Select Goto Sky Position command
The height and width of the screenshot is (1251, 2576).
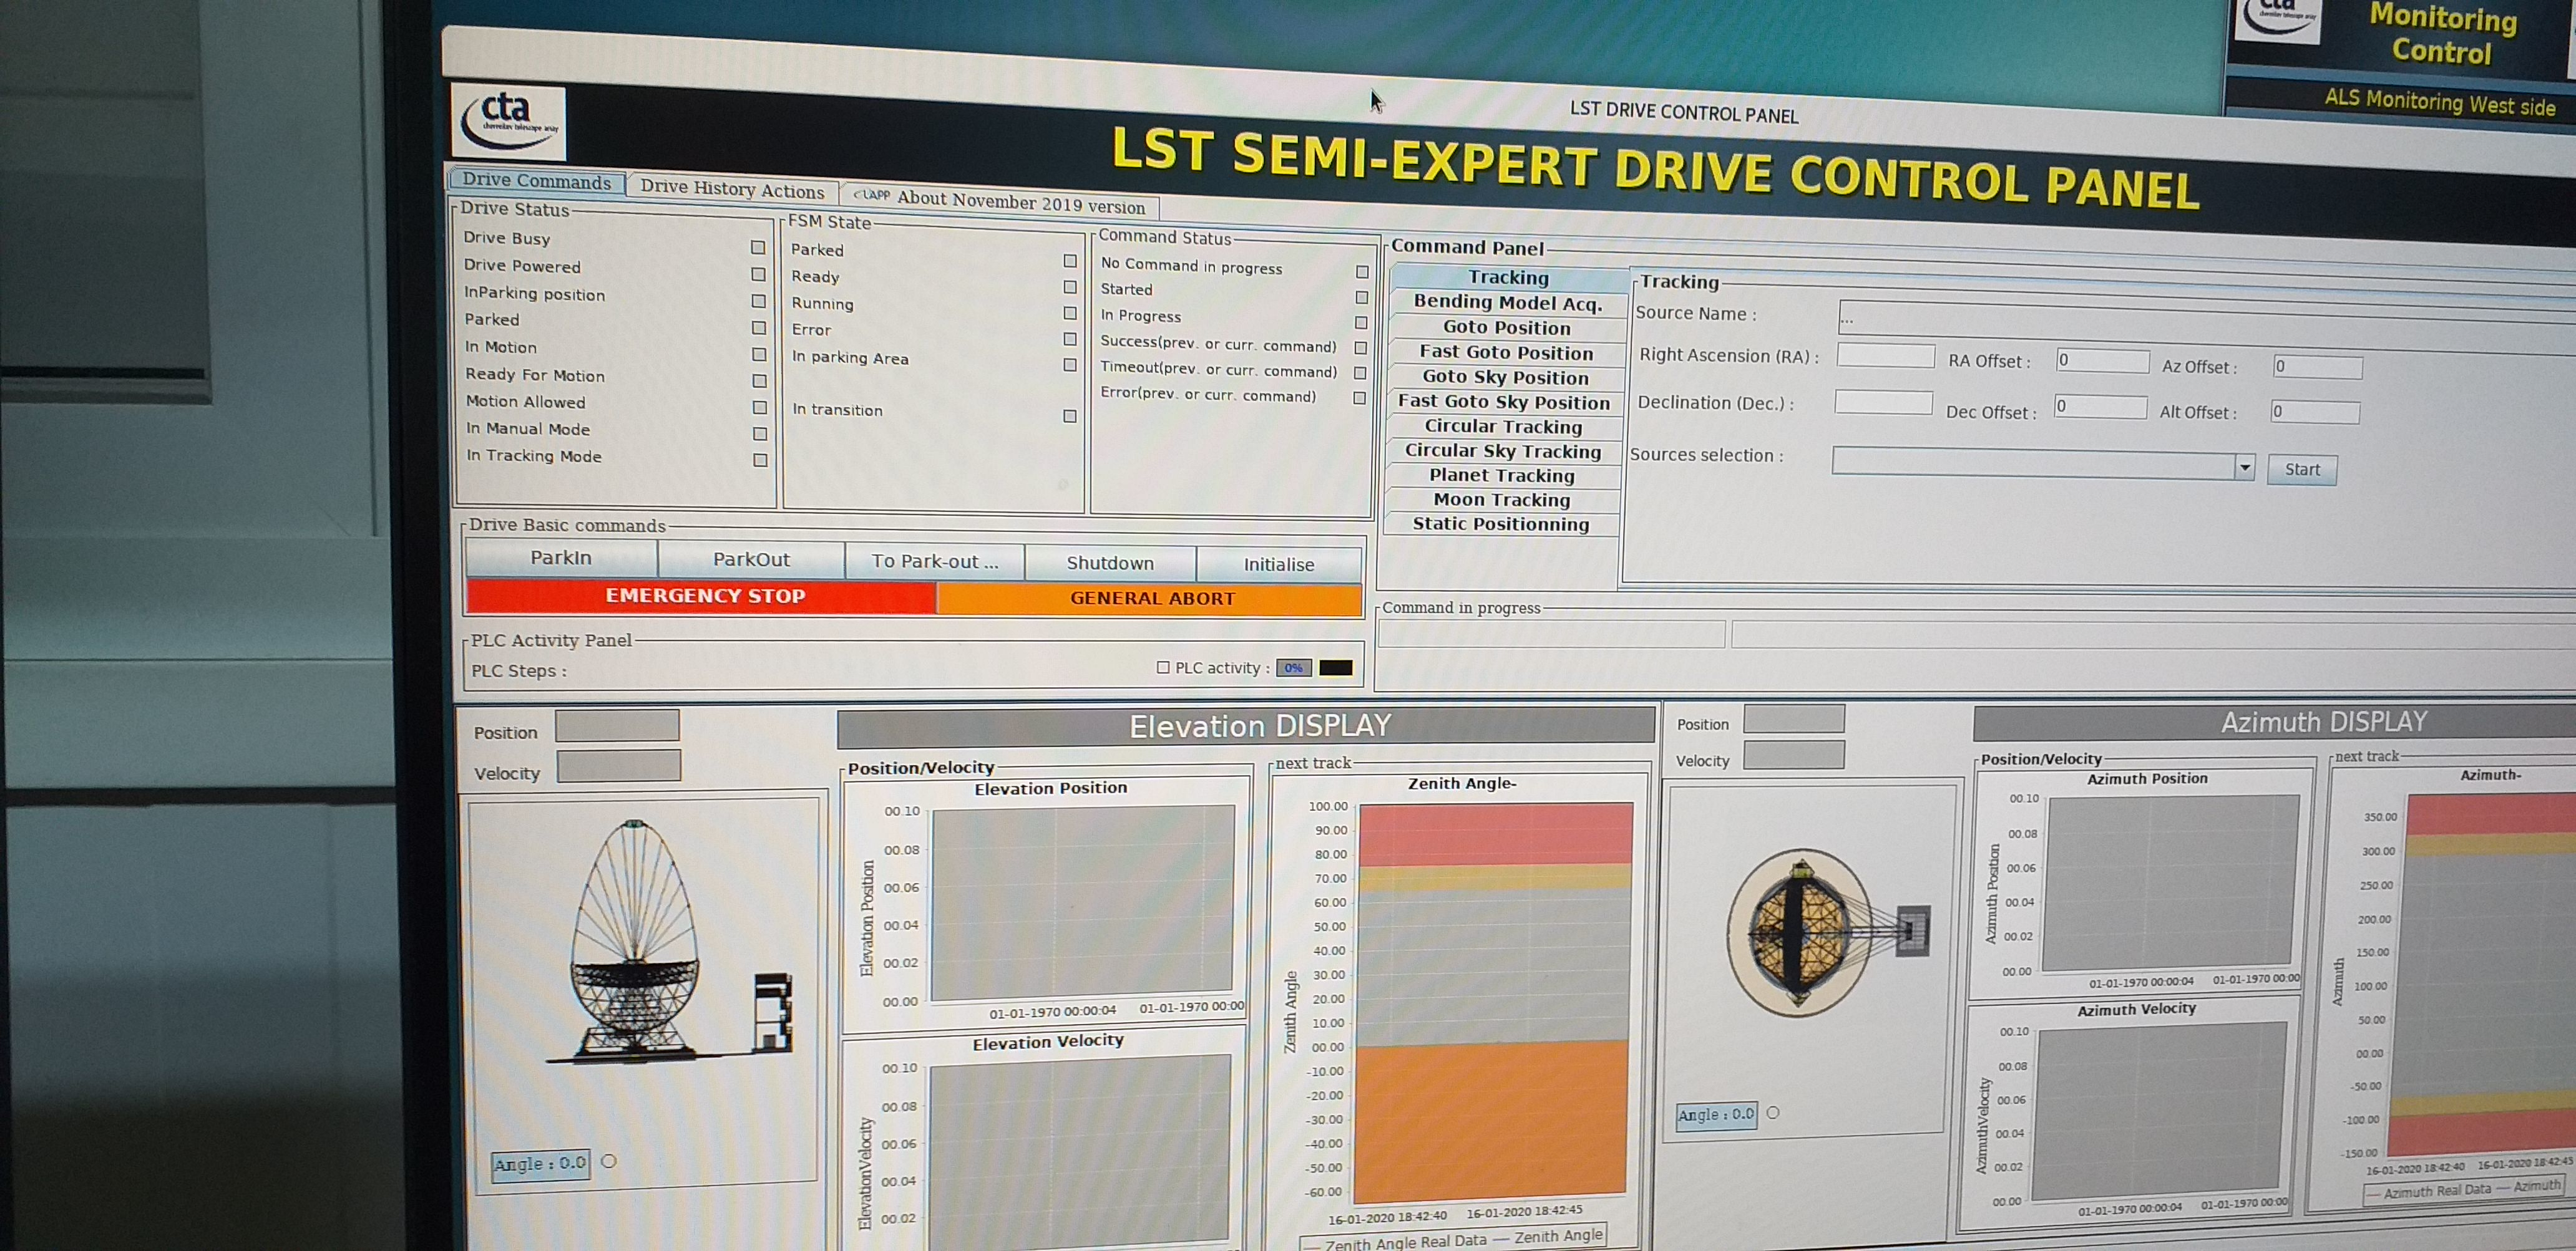pos(1505,378)
